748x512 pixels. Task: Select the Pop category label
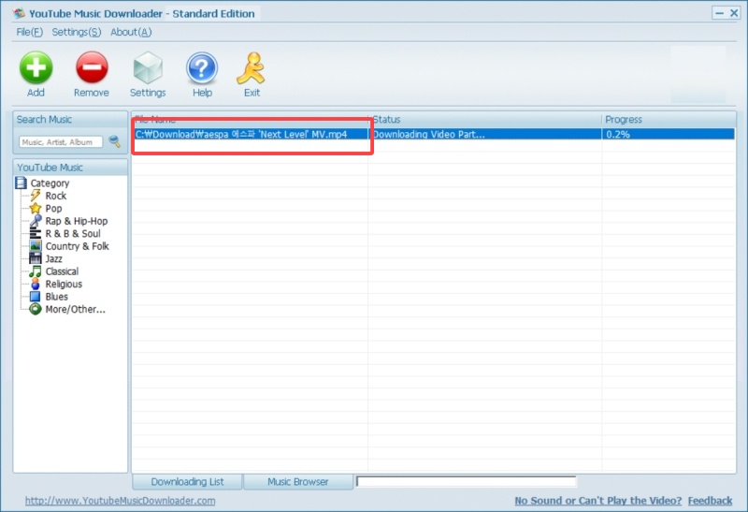(53, 208)
